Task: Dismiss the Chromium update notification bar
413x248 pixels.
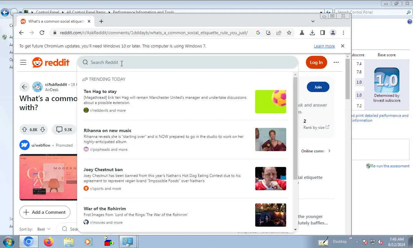Action: coord(343,46)
